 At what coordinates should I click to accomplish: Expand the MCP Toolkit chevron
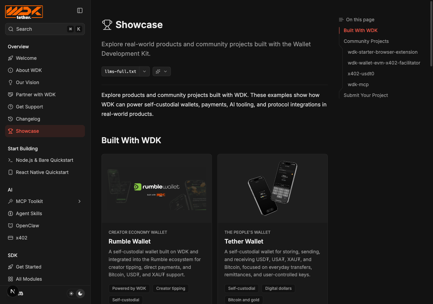pos(79,201)
